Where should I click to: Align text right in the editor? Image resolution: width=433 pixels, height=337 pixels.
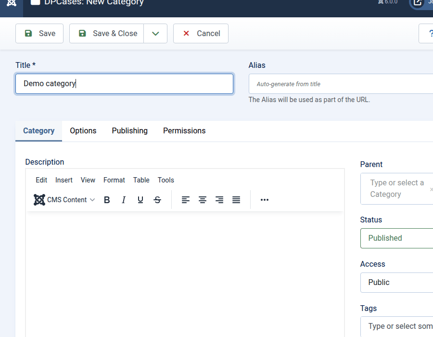click(x=219, y=200)
